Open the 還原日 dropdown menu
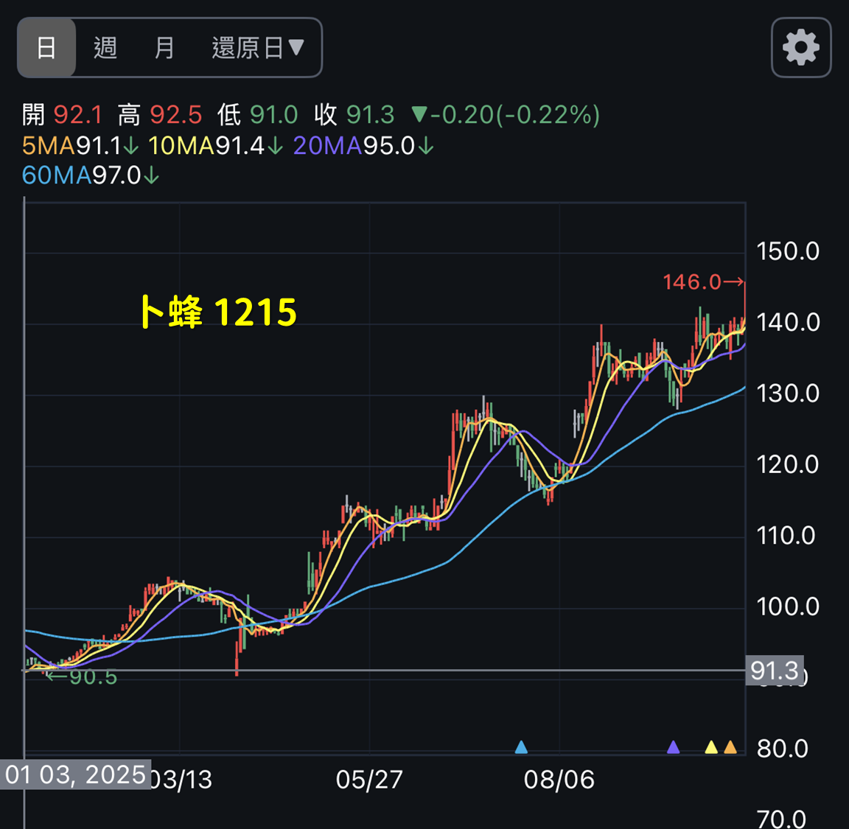This screenshot has height=829, width=849. pyautogui.click(x=258, y=48)
